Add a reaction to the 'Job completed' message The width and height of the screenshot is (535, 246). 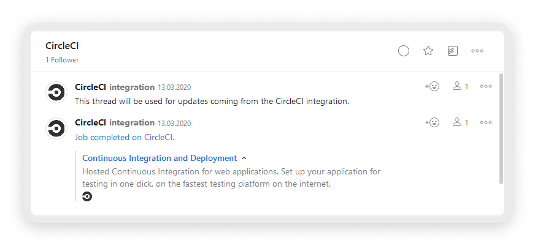(432, 122)
